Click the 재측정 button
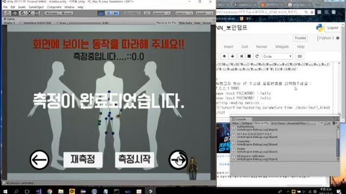Viewport: 346px width, 194px height. coord(83,160)
